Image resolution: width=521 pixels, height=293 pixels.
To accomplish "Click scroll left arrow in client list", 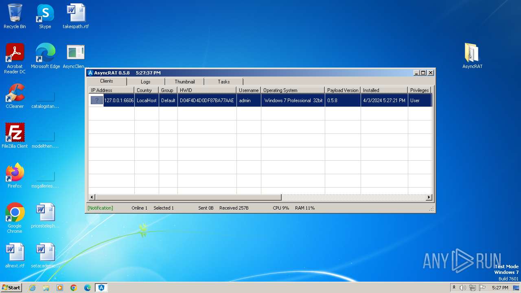I will (x=92, y=197).
